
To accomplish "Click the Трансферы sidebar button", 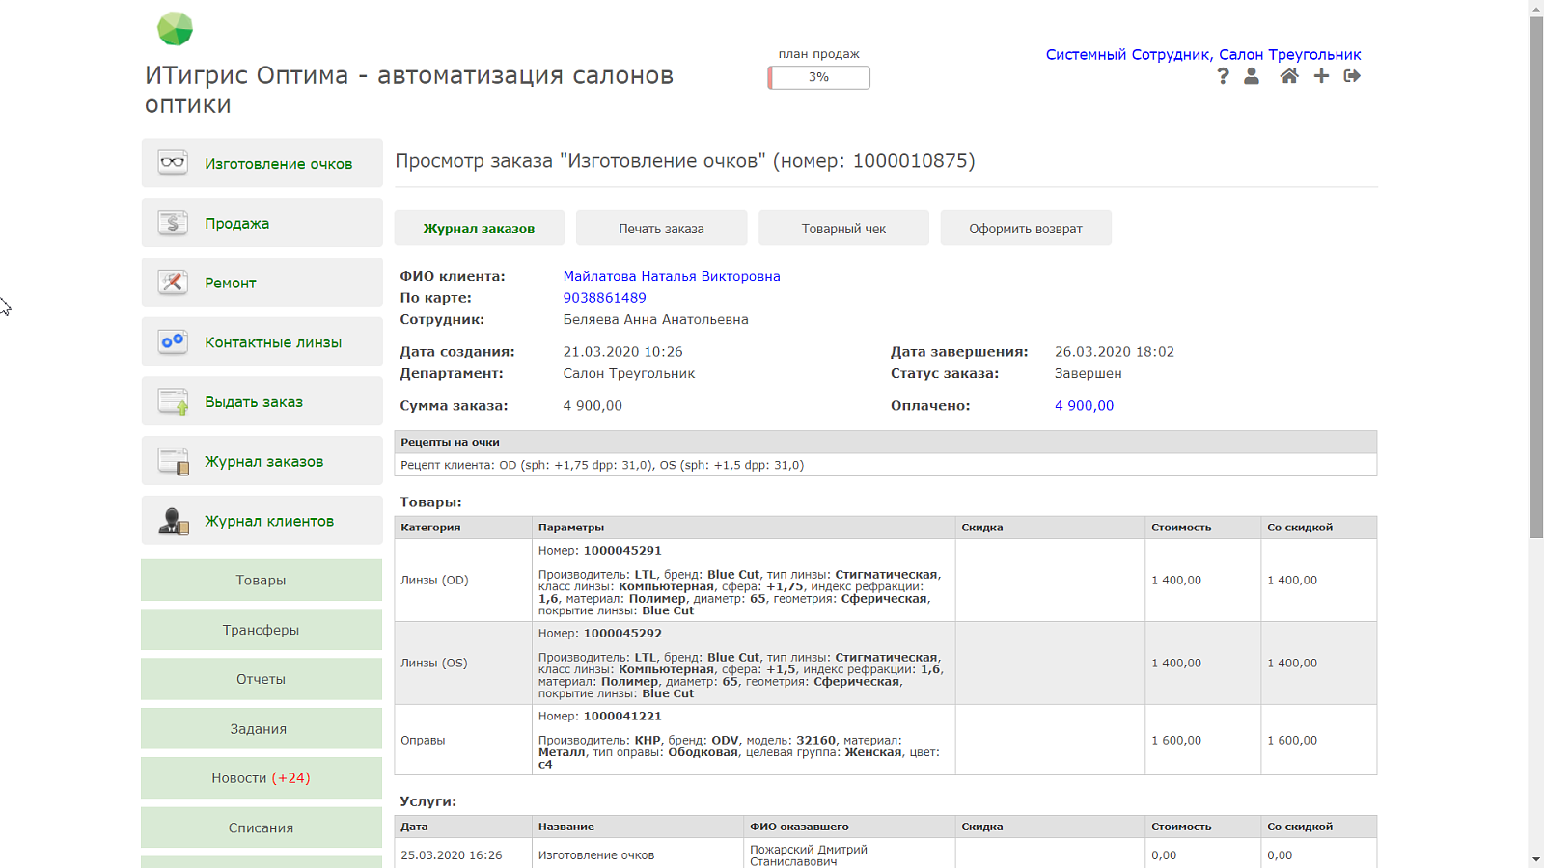I will [262, 630].
